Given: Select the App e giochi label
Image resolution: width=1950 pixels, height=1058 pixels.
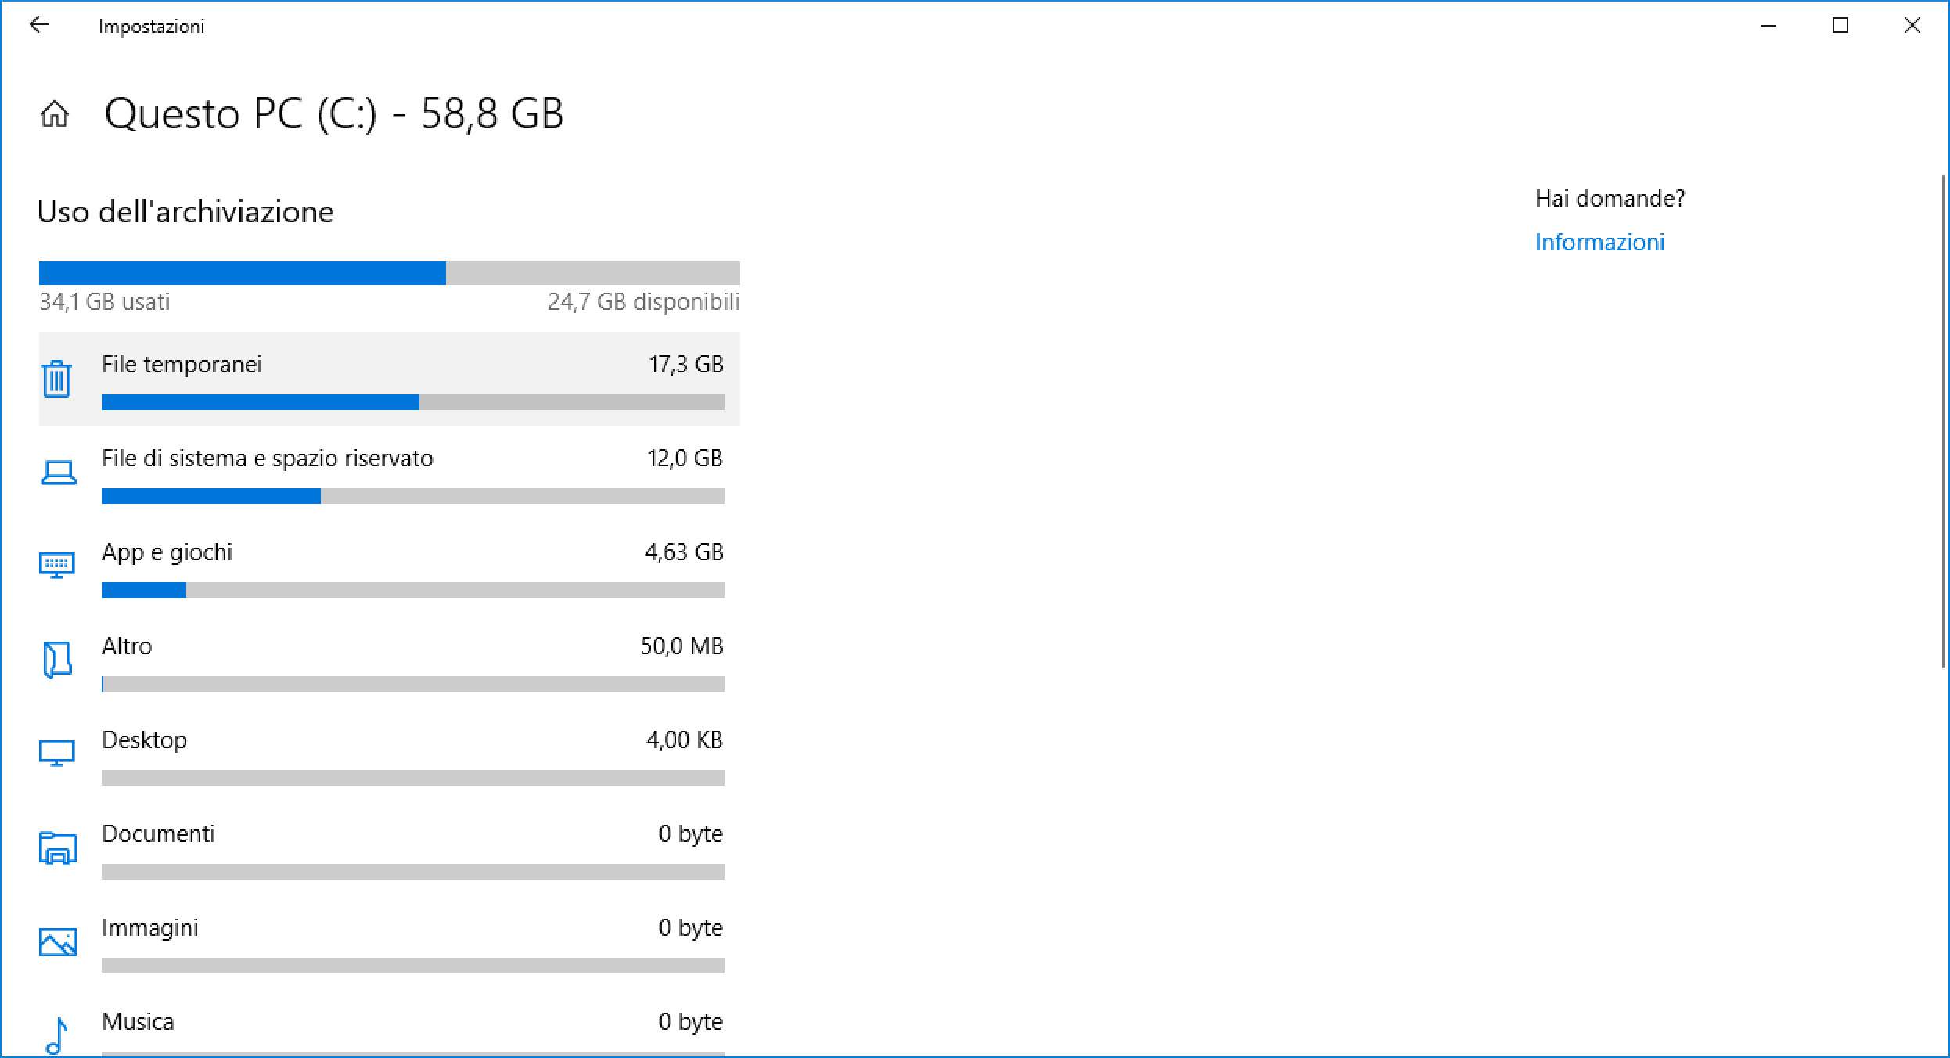Looking at the screenshot, I should pos(167,552).
